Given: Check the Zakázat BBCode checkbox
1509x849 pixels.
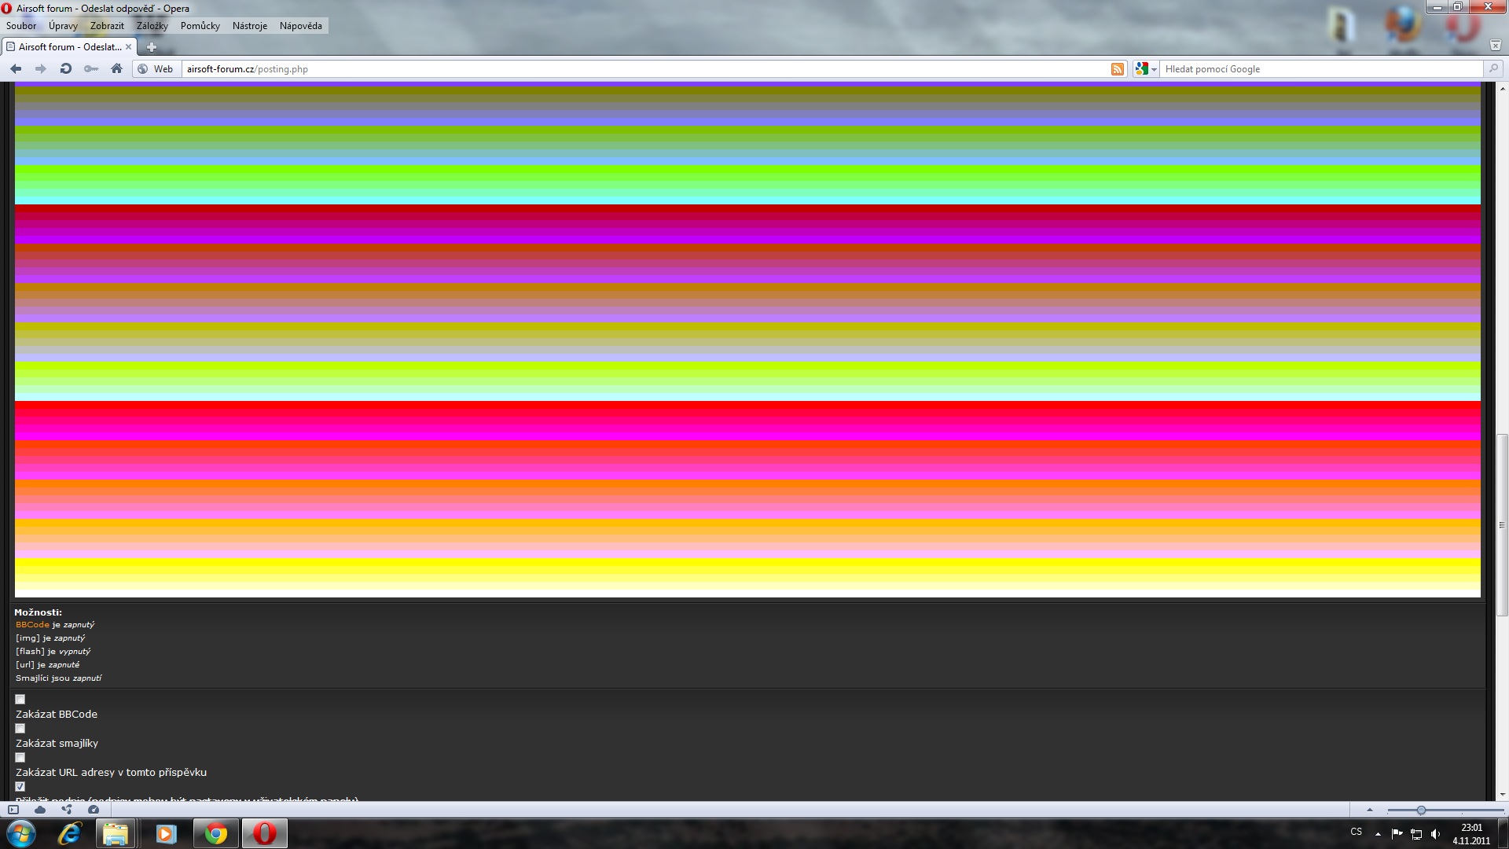Looking at the screenshot, I should click(20, 700).
